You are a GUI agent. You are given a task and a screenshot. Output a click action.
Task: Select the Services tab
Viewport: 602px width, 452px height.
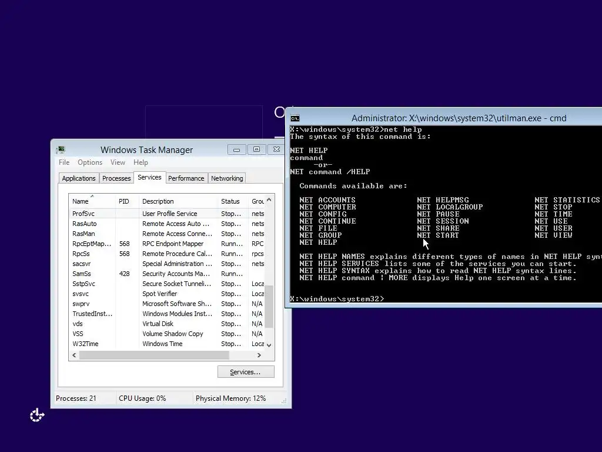tap(149, 177)
